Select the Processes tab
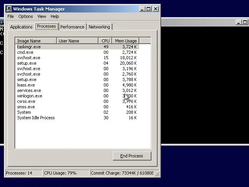 click(x=47, y=26)
